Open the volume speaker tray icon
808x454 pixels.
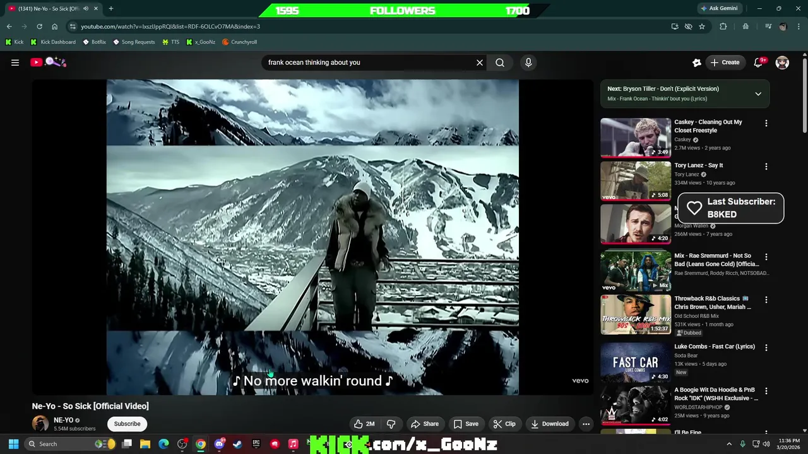(766, 444)
